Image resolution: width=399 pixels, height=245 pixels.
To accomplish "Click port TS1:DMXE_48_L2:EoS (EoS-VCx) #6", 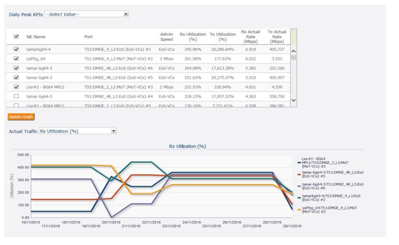I will (x=119, y=68).
